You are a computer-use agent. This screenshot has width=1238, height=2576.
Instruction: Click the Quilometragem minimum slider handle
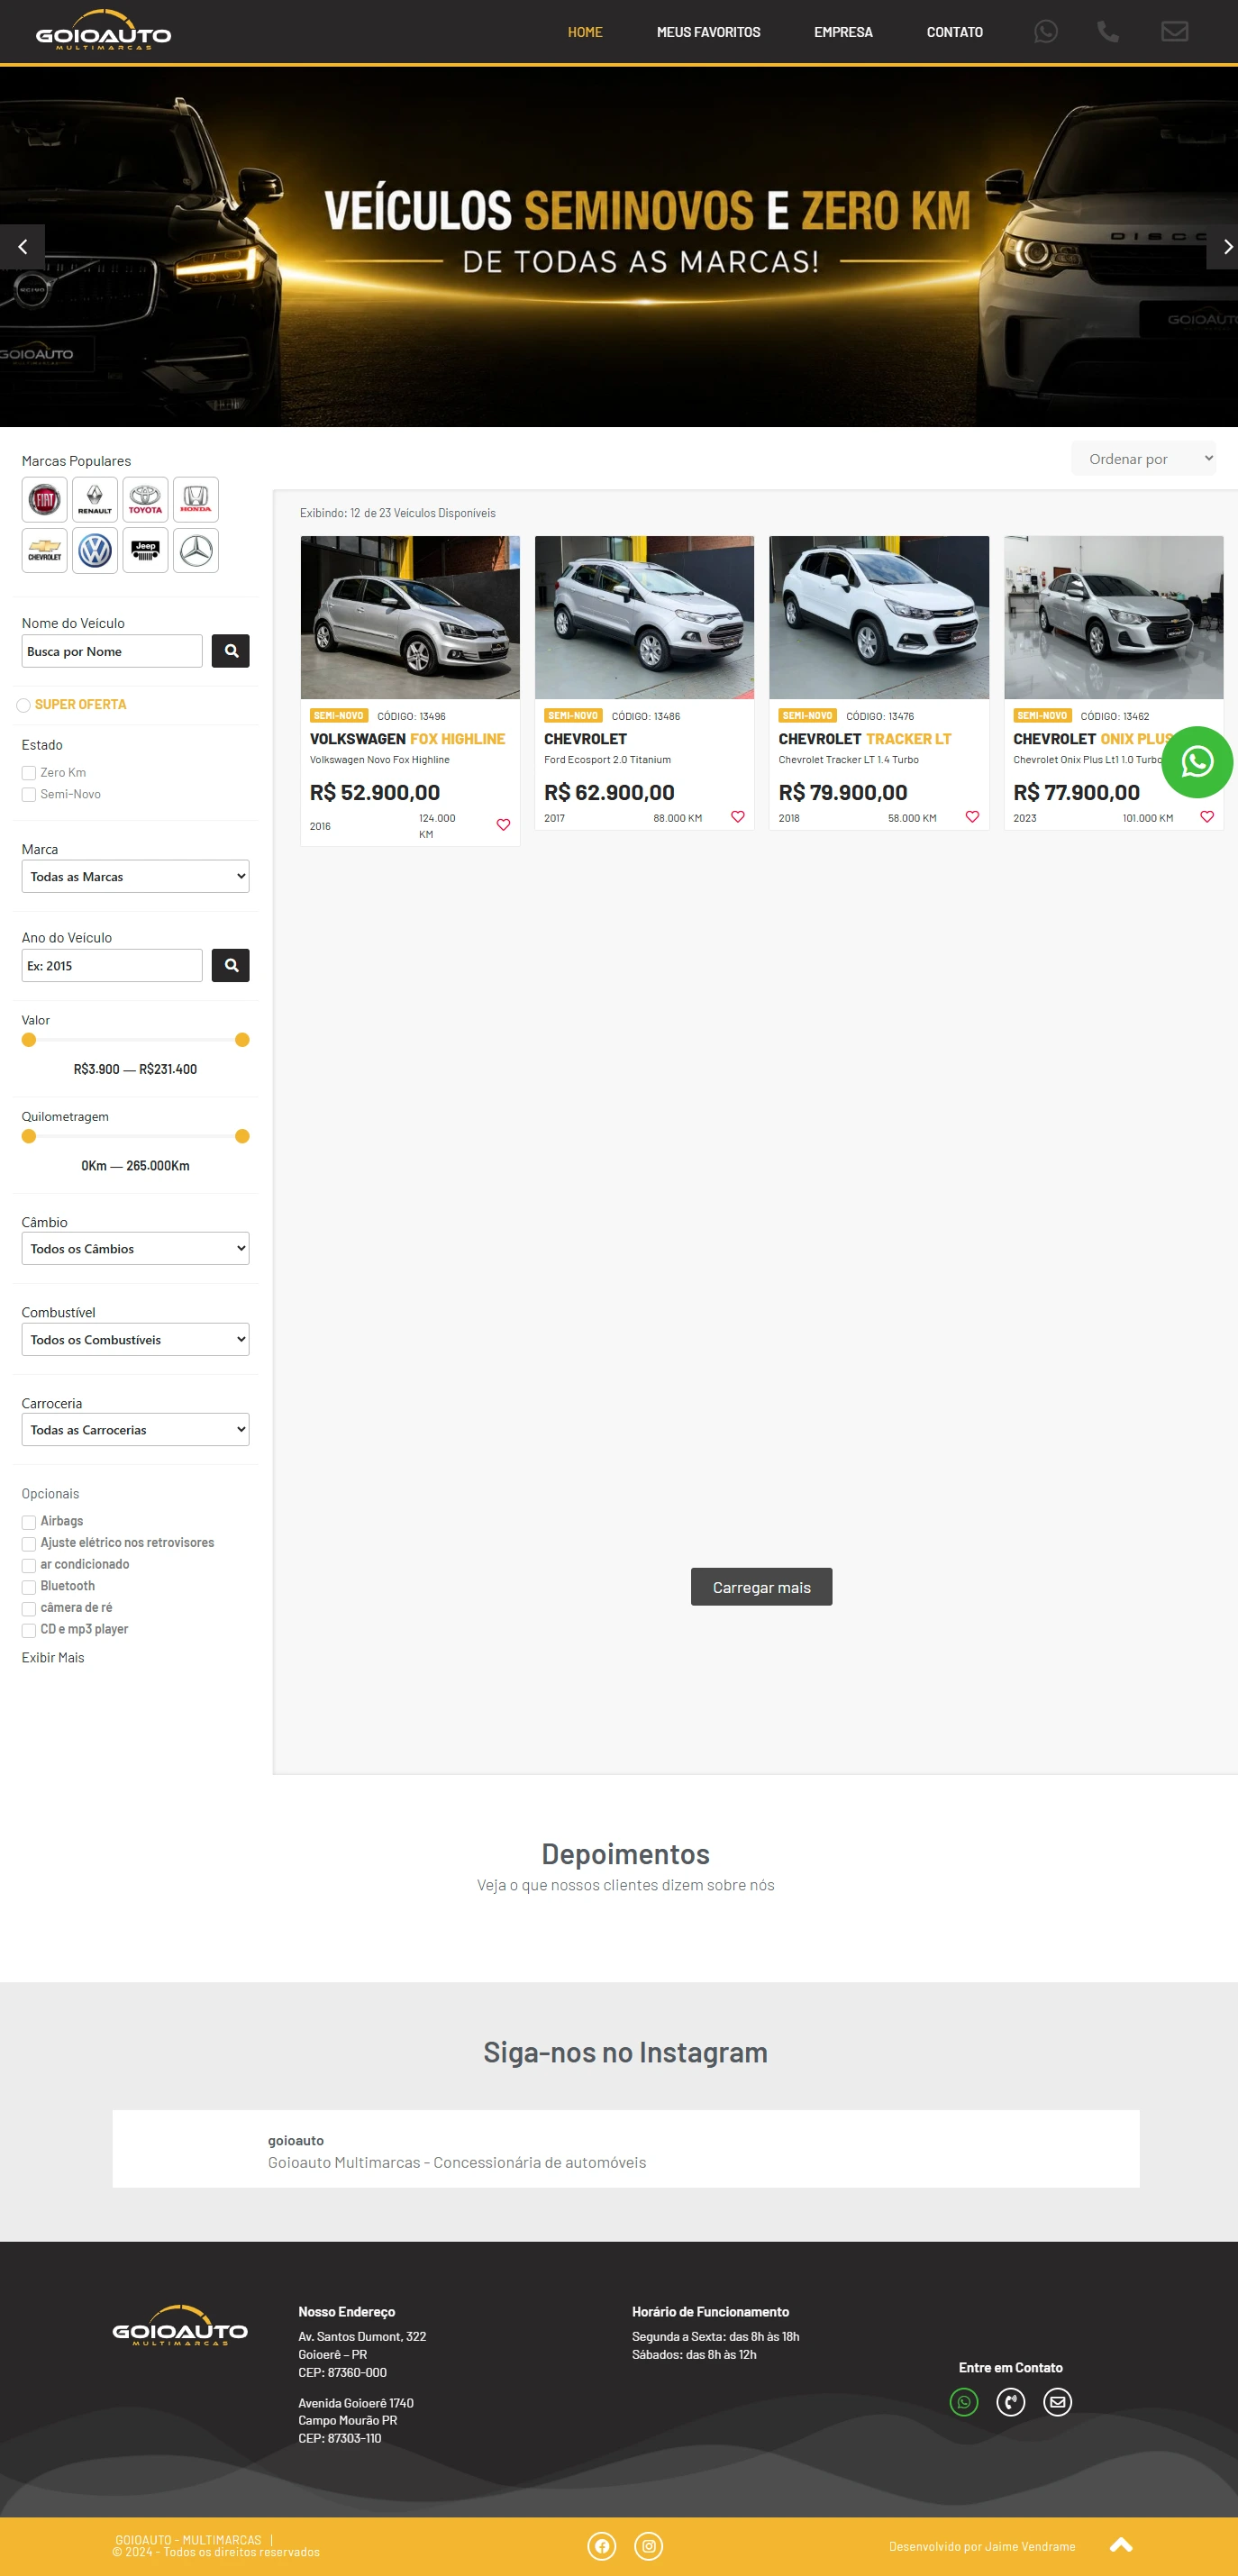pyautogui.click(x=29, y=1136)
